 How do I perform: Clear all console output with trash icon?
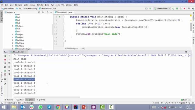click(x=9, y=74)
